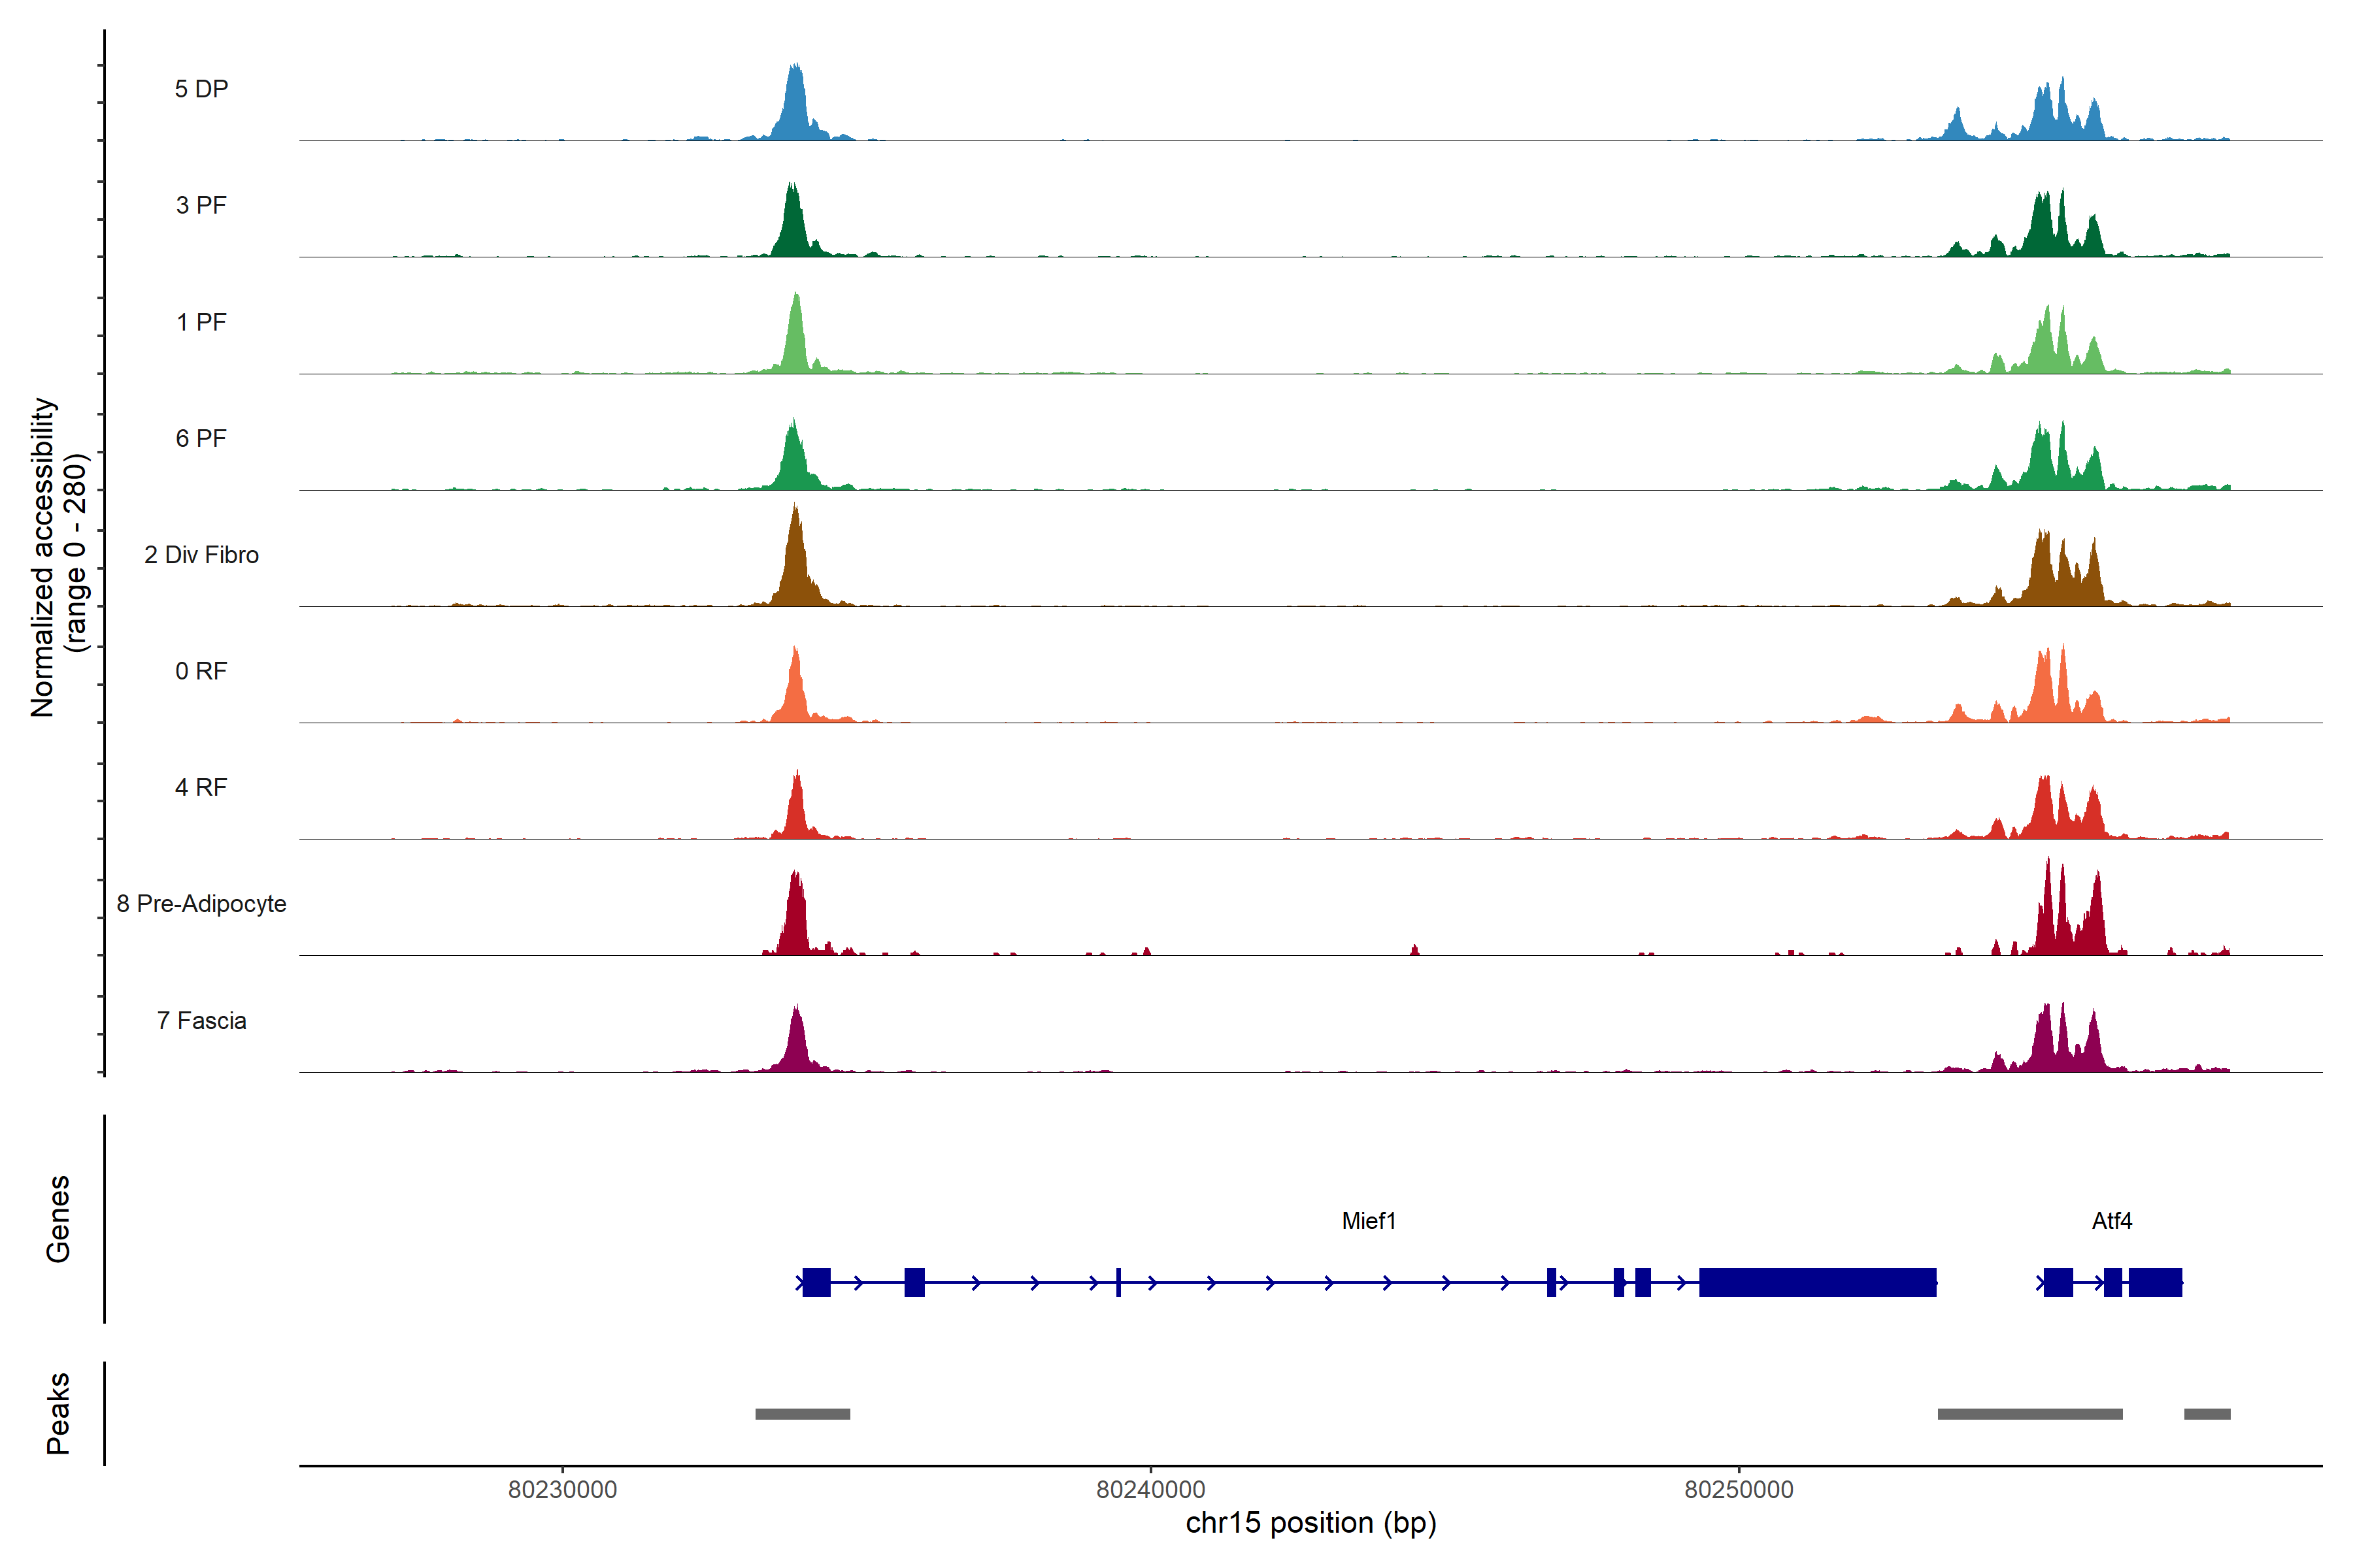The image size is (2353, 1568).
Task: Click the small rightmost gray peak bar
Action: [x=2207, y=1414]
